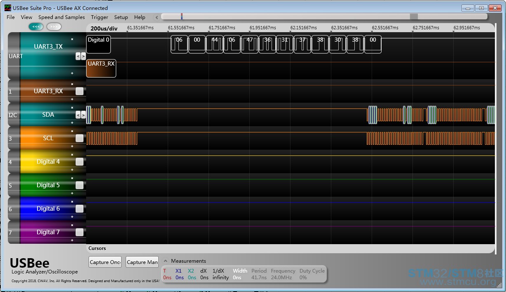Open the Trigger menu
Image resolution: width=506 pixels, height=292 pixels.
[x=100, y=17]
